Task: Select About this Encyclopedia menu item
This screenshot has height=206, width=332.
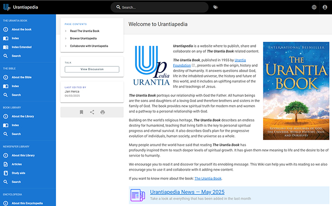Action: (x=28, y=203)
